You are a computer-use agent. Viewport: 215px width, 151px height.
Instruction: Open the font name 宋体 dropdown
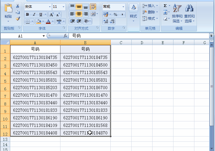tap(50, 7)
